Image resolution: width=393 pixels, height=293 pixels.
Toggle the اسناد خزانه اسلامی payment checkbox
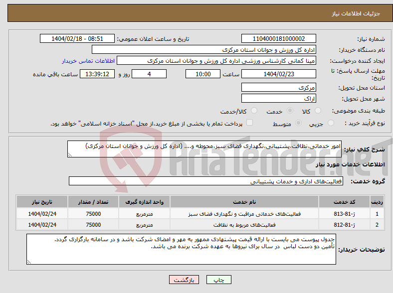(249, 123)
